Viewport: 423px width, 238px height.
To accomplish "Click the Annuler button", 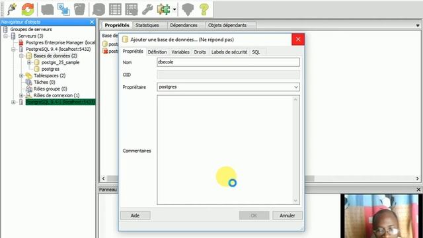I will pos(288,216).
